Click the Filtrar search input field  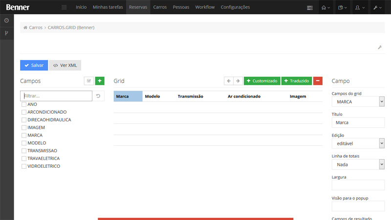[56, 96]
